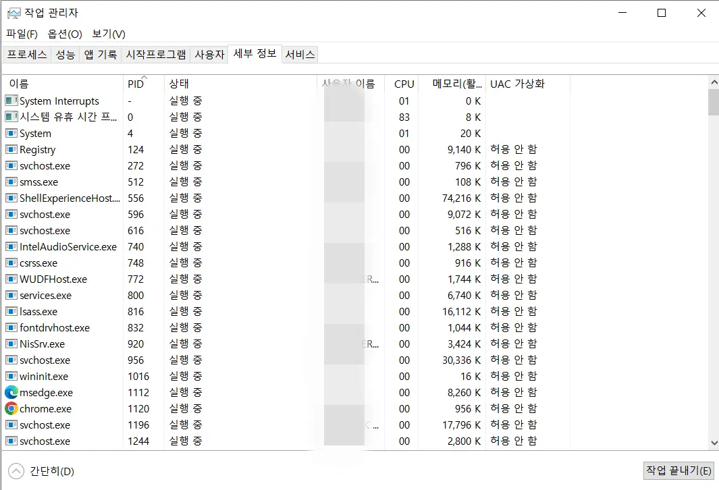Click the smss.exe process icon

tap(11, 182)
